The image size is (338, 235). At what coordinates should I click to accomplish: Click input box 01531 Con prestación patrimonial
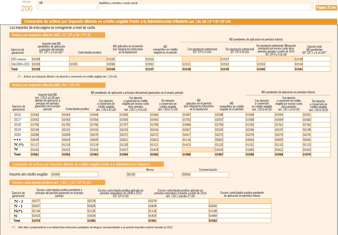pos(205,64)
